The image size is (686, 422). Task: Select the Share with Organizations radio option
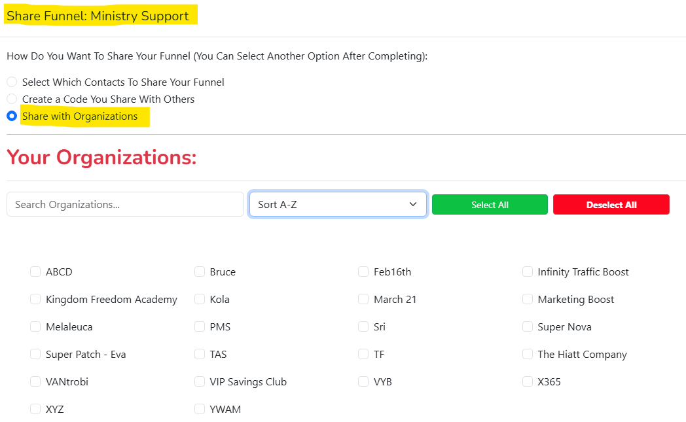(12, 116)
